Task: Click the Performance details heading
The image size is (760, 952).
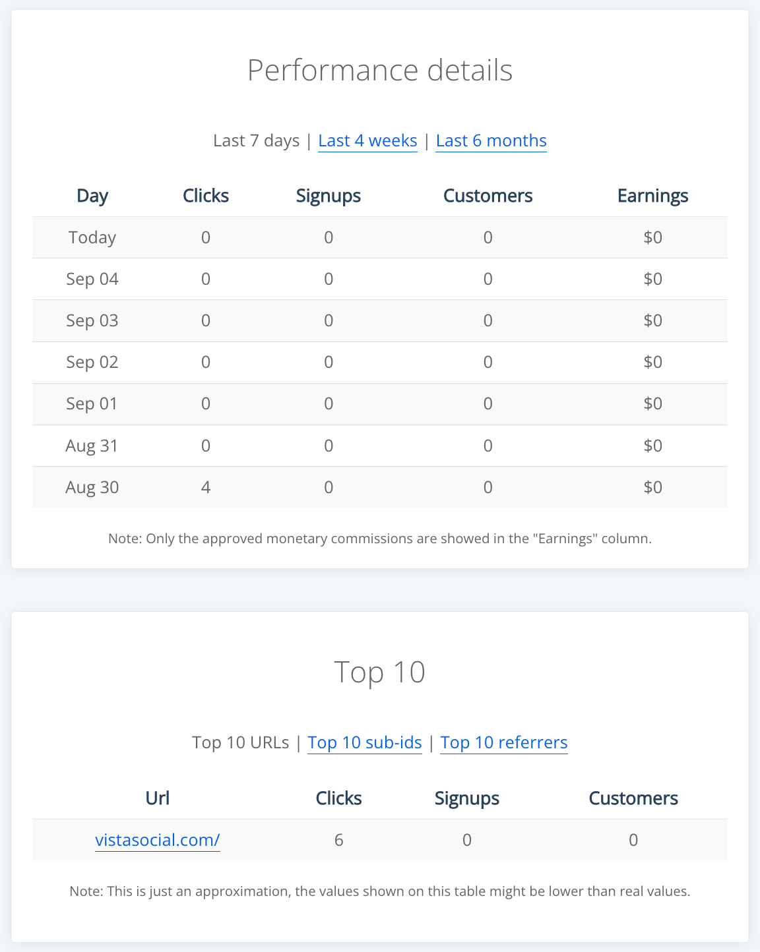Action: tap(380, 69)
